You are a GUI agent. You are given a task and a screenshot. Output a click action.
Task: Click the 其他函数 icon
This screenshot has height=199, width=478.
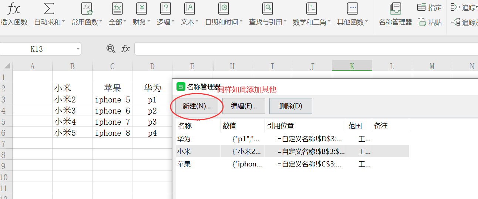[x=352, y=8]
